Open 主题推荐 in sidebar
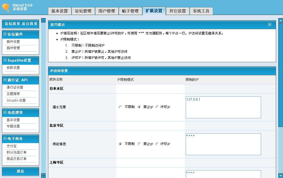Viewport: 283px width, 178px height. point(13,94)
